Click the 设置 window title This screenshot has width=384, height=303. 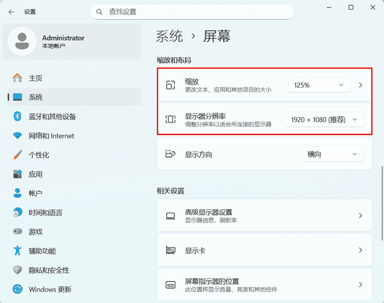[x=30, y=12]
